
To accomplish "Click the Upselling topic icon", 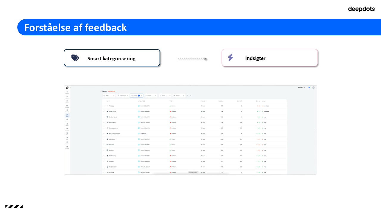I will (107, 150).
